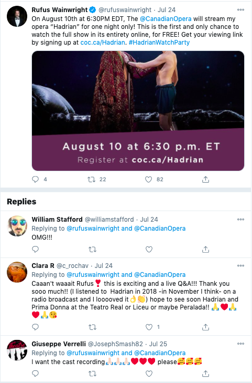252x383 pixels.
Task: Like Rufus Wainwright's Hadrian tweet
Action: pyautogui.click(x=148, y=180)
